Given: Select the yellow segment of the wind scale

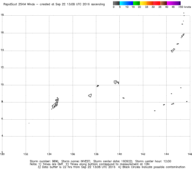Looking at the screenshot, I should [x=143, y=3].
